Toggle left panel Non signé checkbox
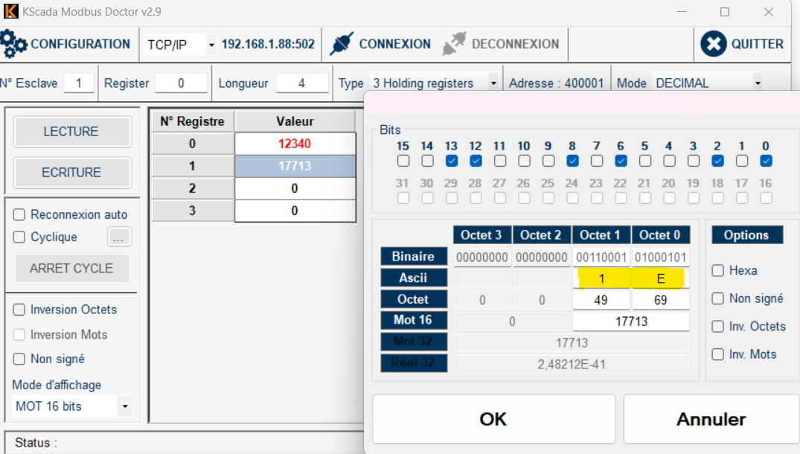Image resolution: width=800 pixels, height=454 pixels. pos(19,359)
